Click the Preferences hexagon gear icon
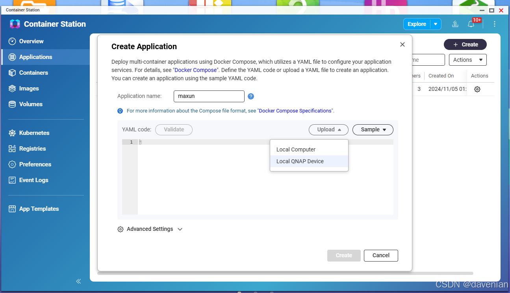The width and height of the screenshot is (510, 293). tap(12, 164)
